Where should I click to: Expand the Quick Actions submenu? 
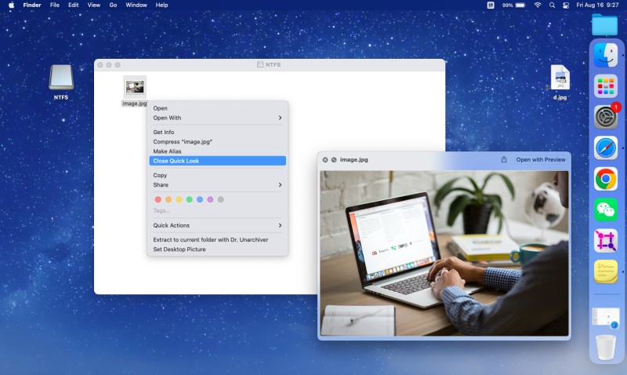click(x=217, y=225)
